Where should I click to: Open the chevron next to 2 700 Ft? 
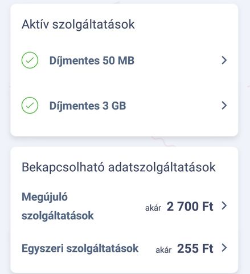[224, 206]
